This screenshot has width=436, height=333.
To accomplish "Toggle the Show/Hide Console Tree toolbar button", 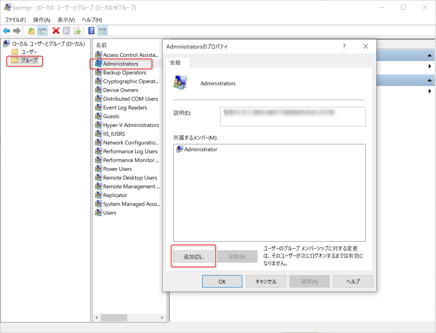I will point(42,31).
